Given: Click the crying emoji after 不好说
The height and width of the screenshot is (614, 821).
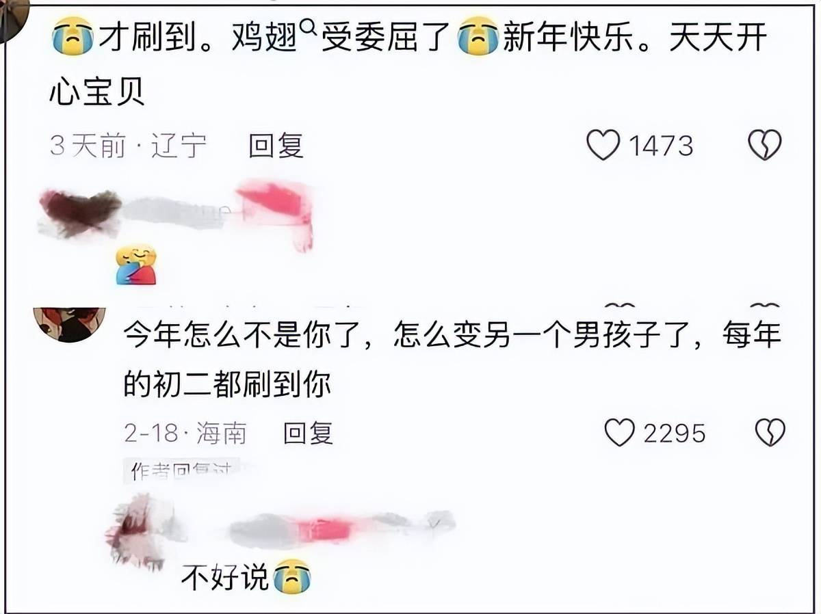Looking at the screenshot, I should coord(292,577).
